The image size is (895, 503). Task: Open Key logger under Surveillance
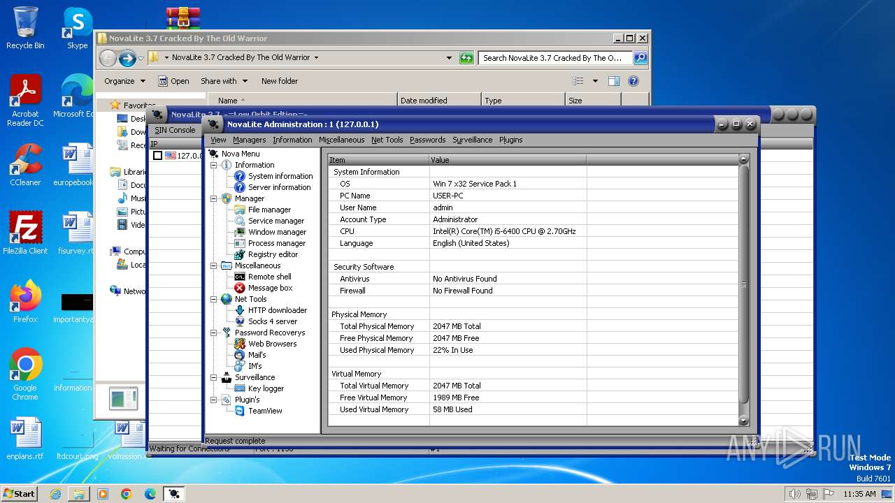266,388
